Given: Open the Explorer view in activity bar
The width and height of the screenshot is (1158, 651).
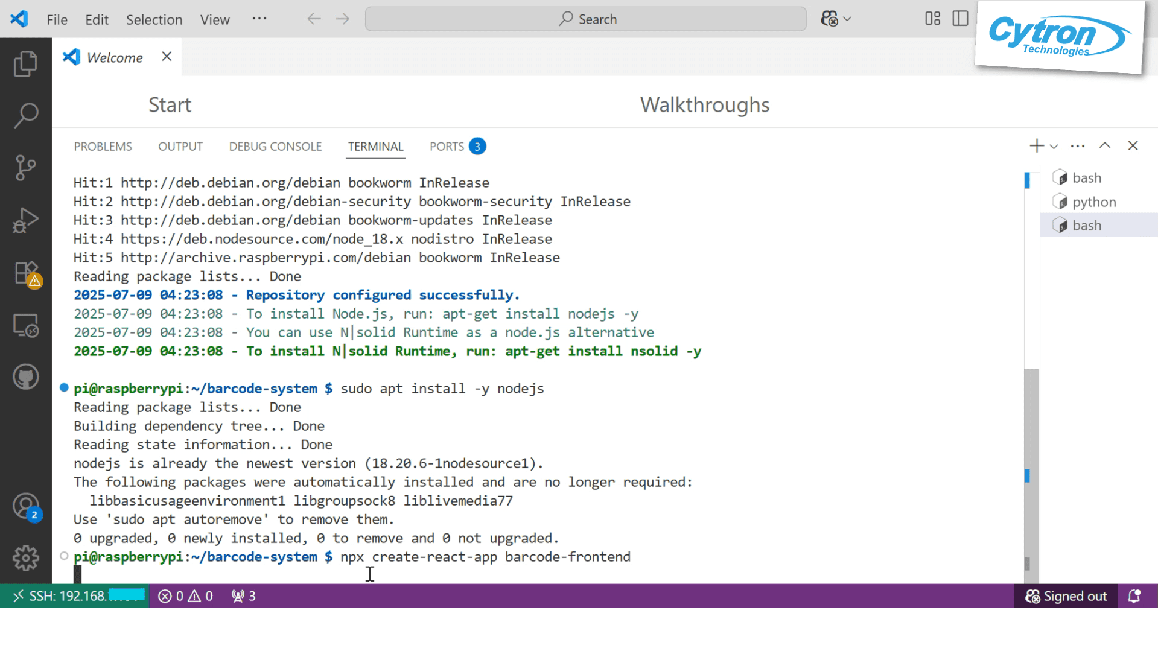Looking at the screenshot, I should coord(25,64).
